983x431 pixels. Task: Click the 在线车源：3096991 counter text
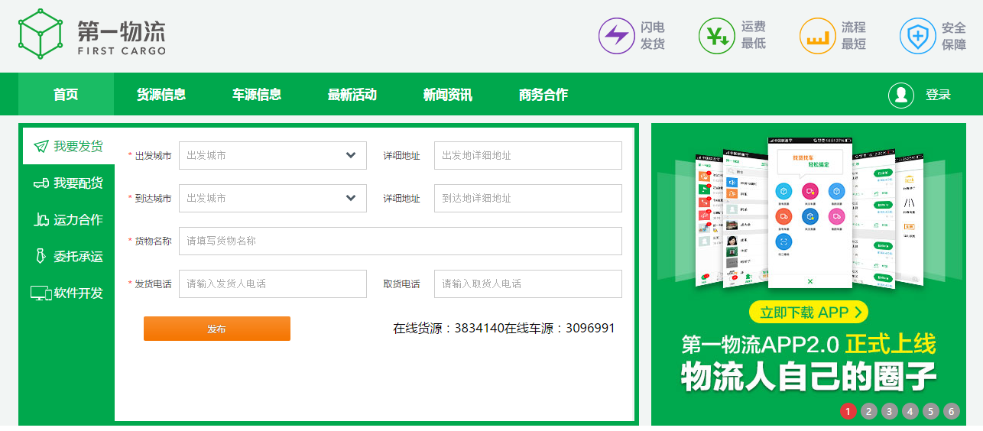pyautogui.click(x=560, y=329)
